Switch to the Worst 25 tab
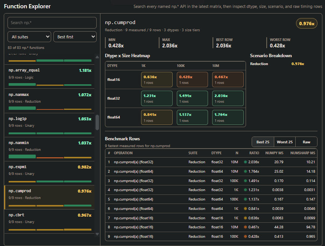The image size is (325, 246). 285,142
